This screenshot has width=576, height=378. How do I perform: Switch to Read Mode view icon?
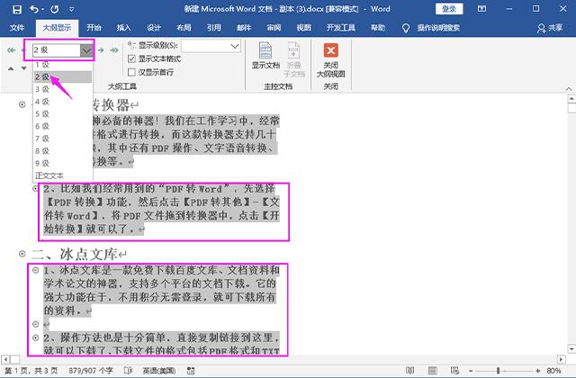coord(410,371)
